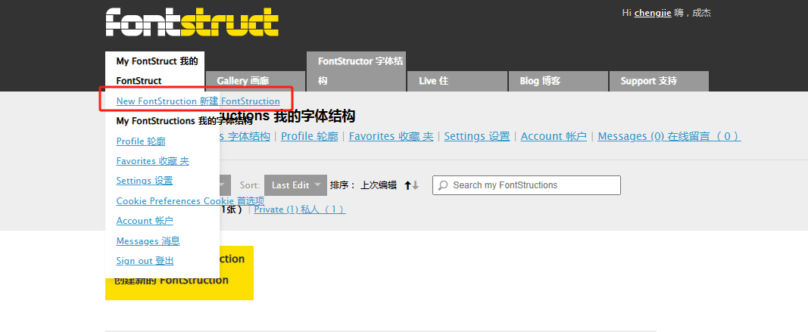Open the partially hidden filter dropdown arrow
This screenshot has height=332, width=808.
pos(224,185)
